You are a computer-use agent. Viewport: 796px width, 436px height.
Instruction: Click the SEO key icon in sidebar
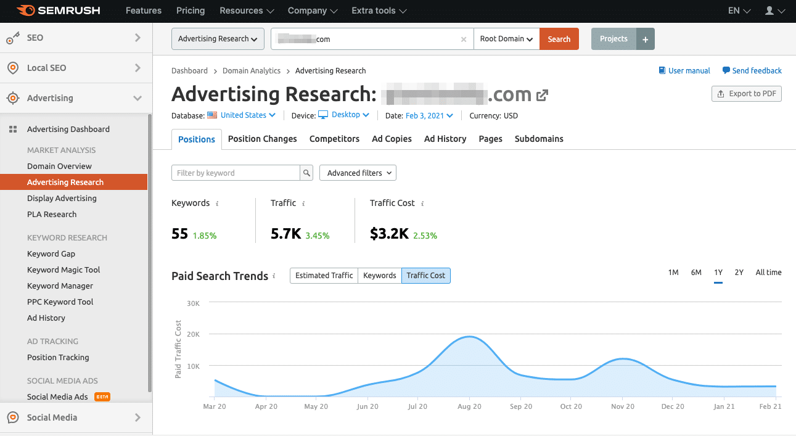[13, 38]
